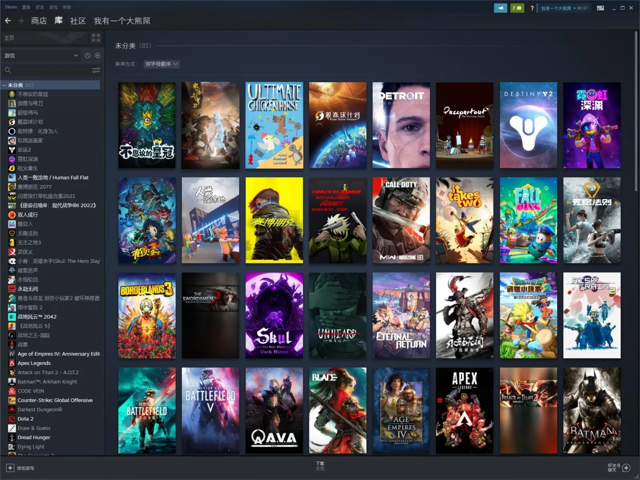The width and height of the screenshot is (640, 480).
Task: Open the green notifications inbox icon
Action: coord(517,8)
